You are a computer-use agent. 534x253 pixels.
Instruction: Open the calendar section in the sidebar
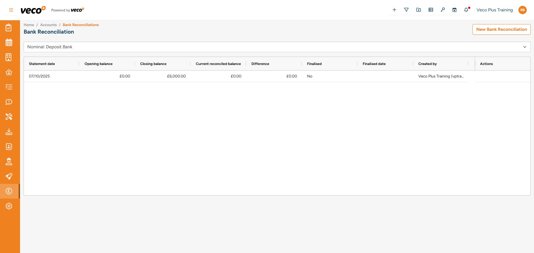tap(9, 42)
